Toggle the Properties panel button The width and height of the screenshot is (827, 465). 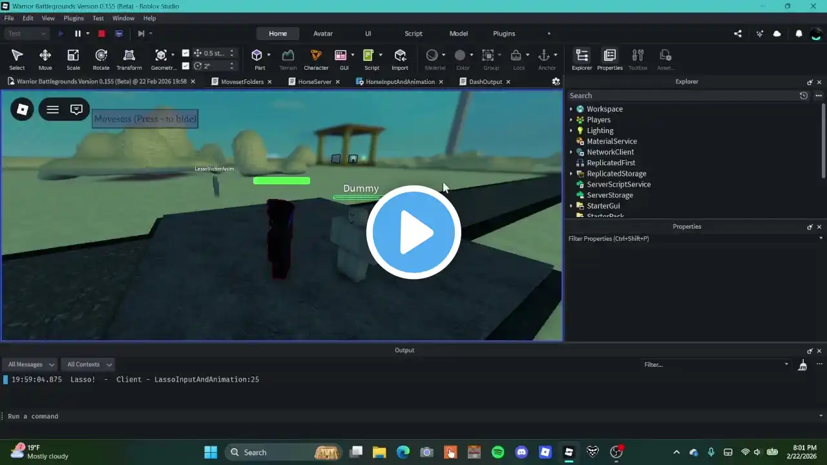click(x=609, y=59)
